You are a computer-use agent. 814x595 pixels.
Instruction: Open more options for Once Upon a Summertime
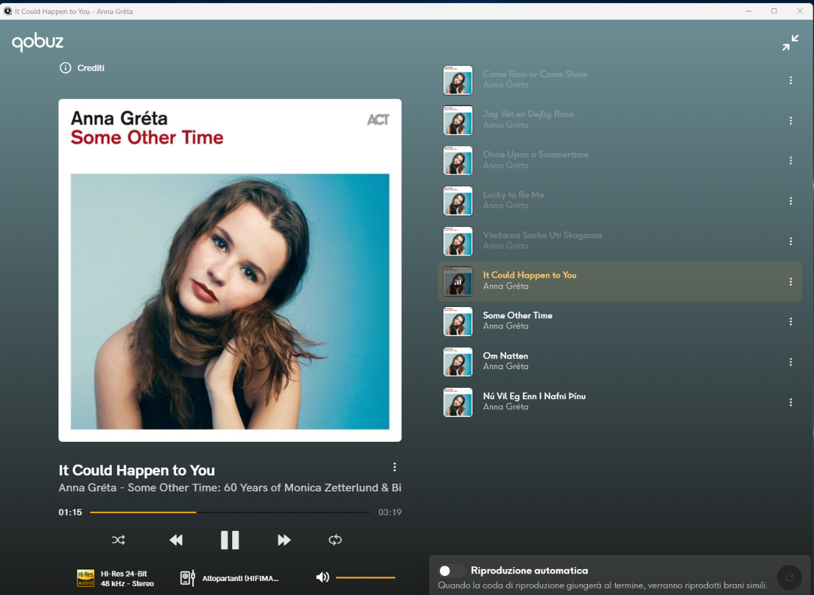tap(791, 161)
